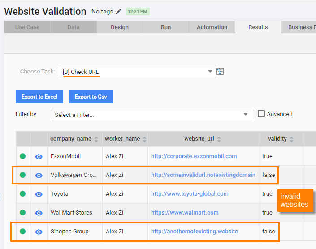This screenshot has height=249, width=316.
Task: View Toyota row details via eye icon
Action: (x=39, y=194)
